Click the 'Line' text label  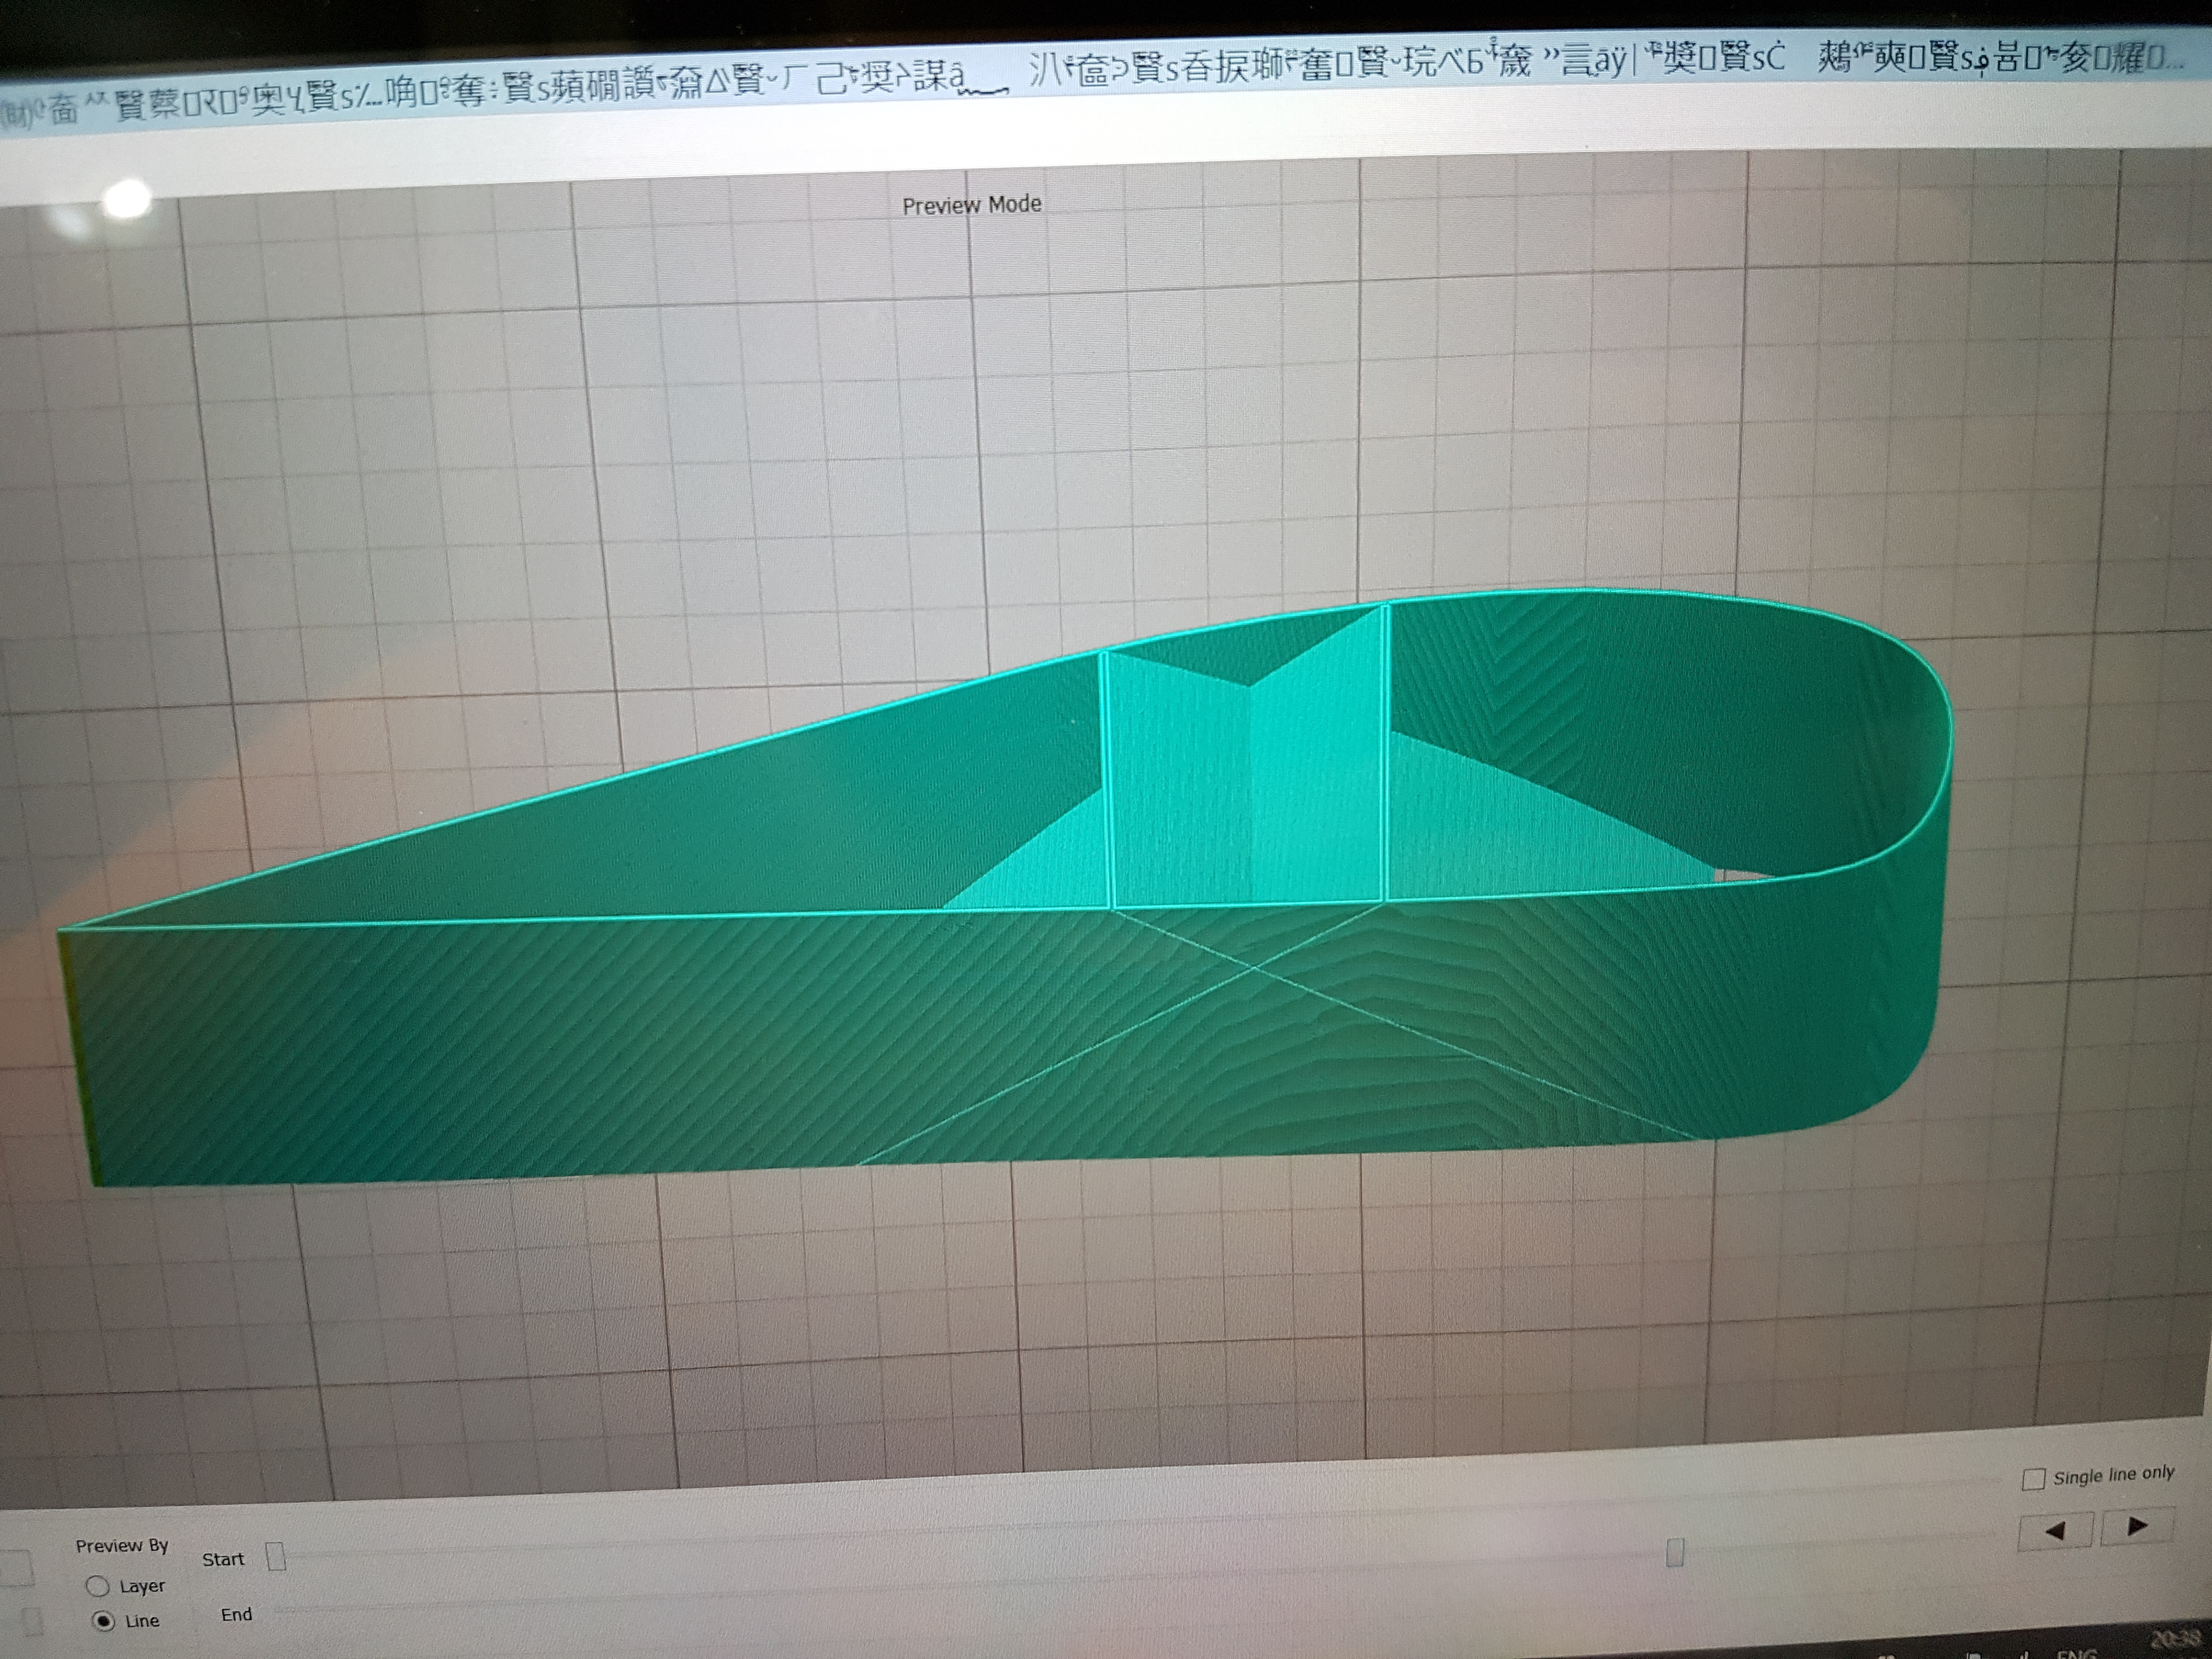click(x=142, y=1621)
